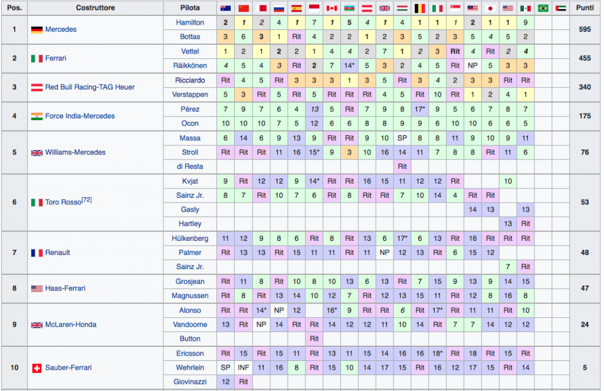Click the Punti column header

585,8
